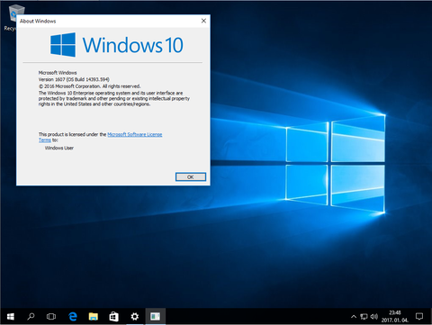Show hidden tray icons chevron
The width and height of the screenshot is (432, 325).
point(354,317)
